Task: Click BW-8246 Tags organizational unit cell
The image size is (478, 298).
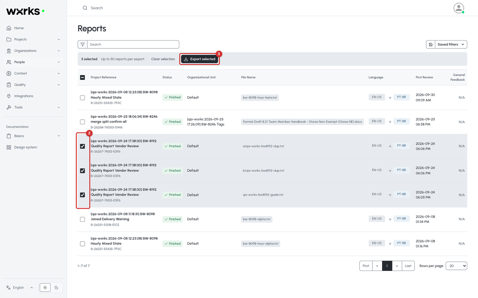Action: click(x=206, y=122)
